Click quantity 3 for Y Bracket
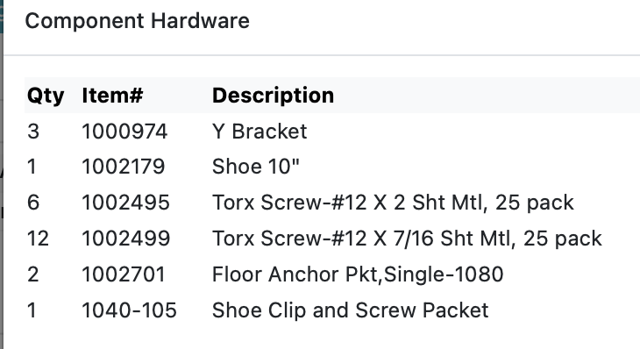 (x=33, y=132)
